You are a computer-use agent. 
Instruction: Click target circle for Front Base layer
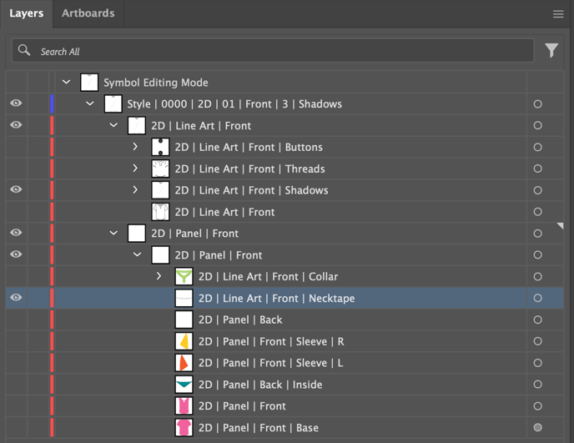click(x=537, y=428)
